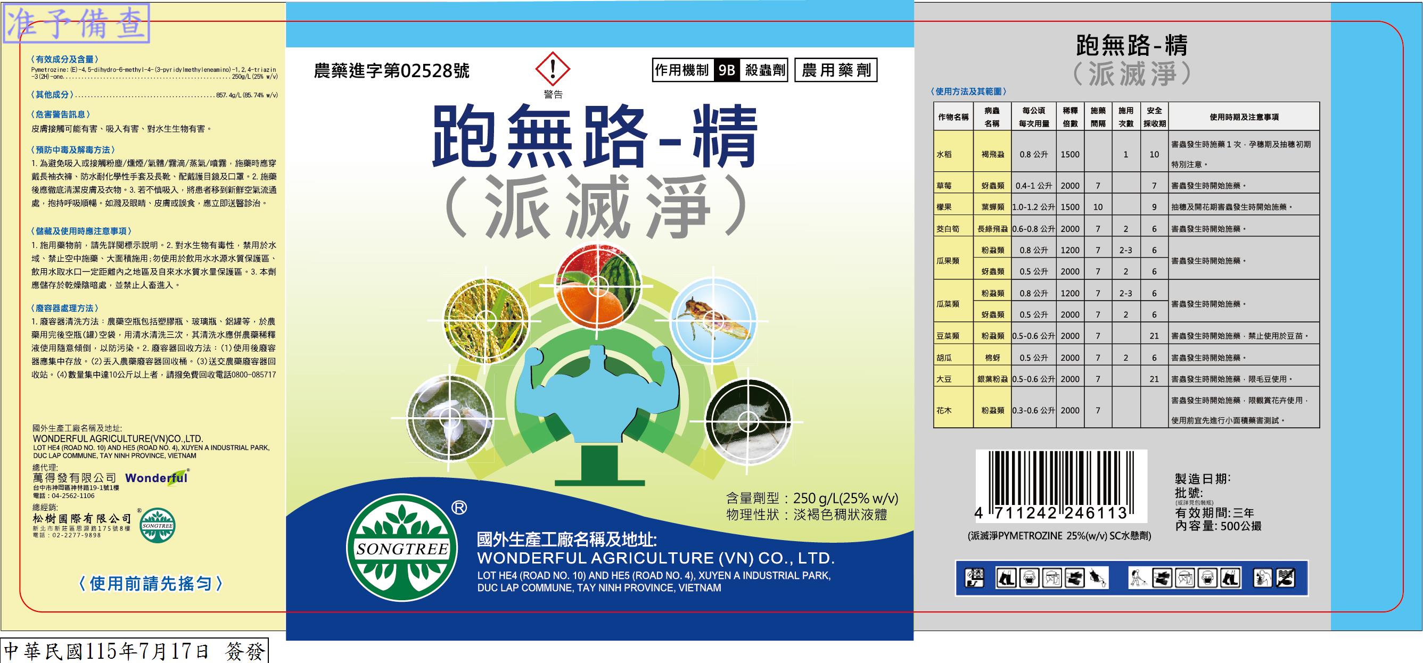Select the locked storage away from children pictogram

(x=975, y=578)
